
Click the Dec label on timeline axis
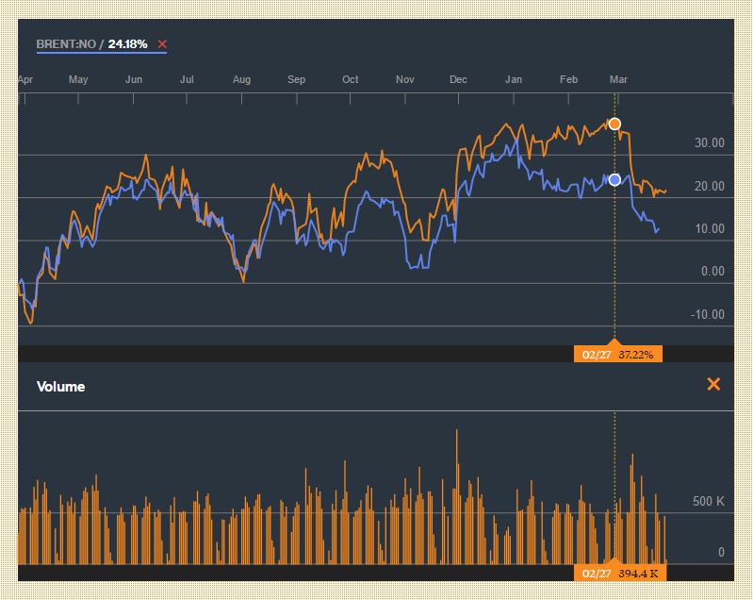458,79
